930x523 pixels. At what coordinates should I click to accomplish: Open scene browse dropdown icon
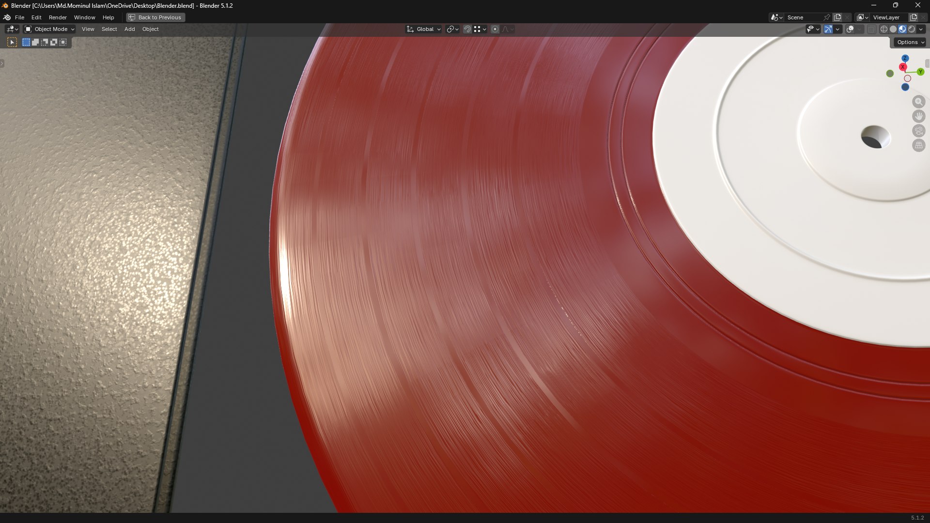click(x=776, y=17)
